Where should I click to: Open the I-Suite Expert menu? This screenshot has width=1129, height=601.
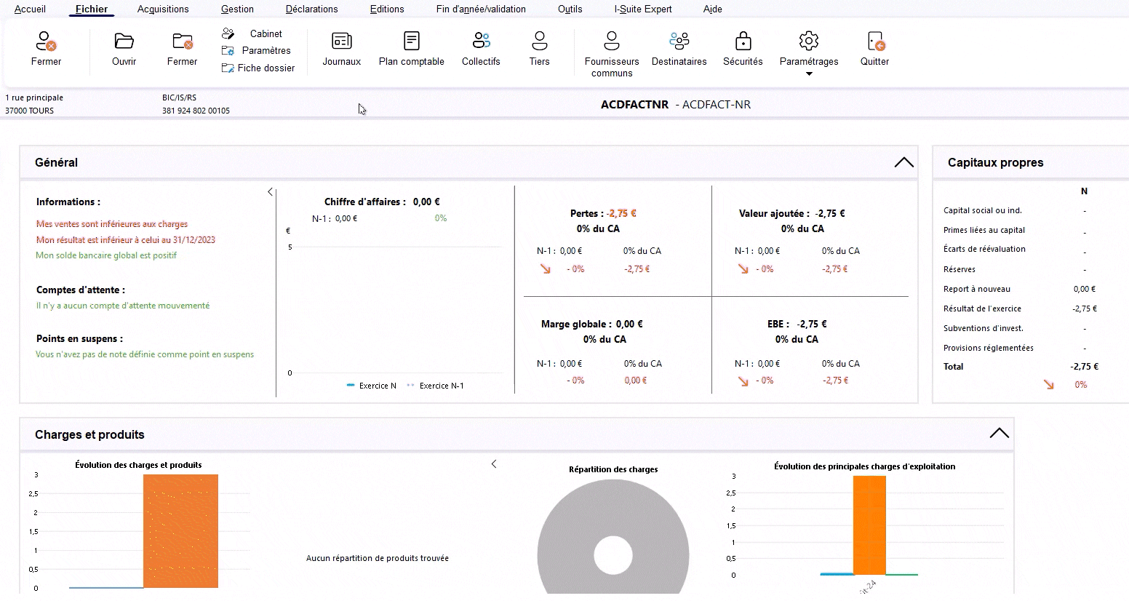643,9
